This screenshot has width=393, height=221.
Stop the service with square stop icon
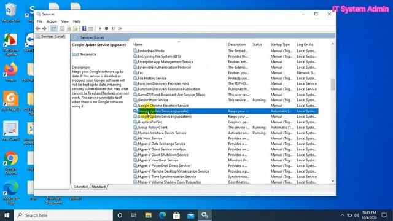click(x=106, y=29)
